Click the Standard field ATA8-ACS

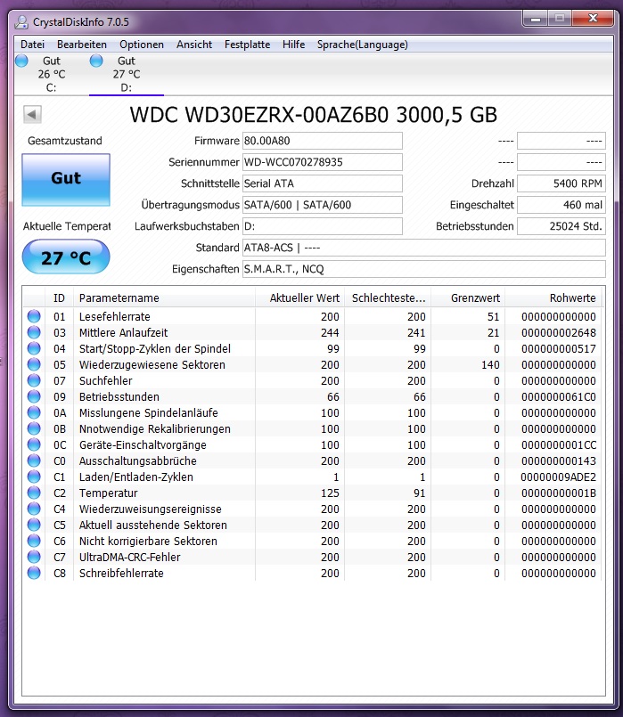tap(424, 248)
